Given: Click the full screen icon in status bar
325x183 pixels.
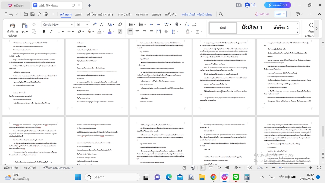Looking at the screenshot, I should pyautogui.click(x=319, y=168).
